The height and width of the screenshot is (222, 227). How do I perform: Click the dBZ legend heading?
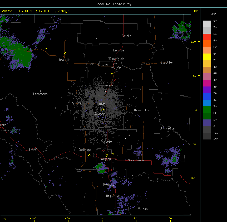(x=213, y=14)
